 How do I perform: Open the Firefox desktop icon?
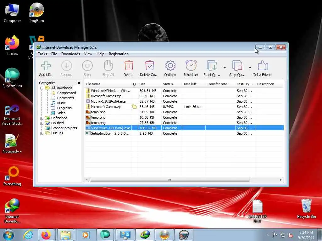click(x=12, y=45)
